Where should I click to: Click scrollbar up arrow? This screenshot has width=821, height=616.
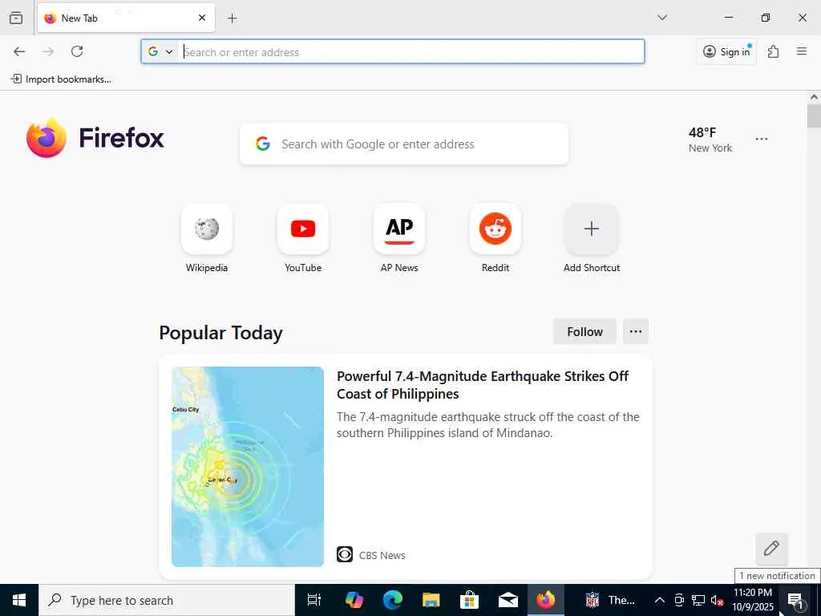[814, 97]
